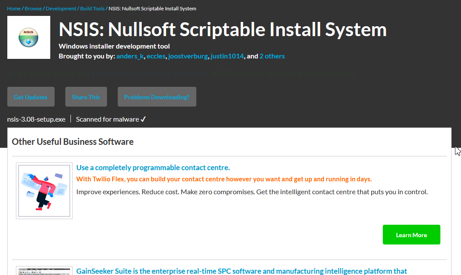Click the 'Windows installer development tool' subtitle

[114, 46]
